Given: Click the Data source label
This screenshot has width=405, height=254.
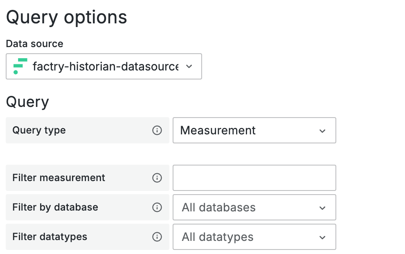Looking at the screenshot, I should pyautogui.click(x=35, y=44).
